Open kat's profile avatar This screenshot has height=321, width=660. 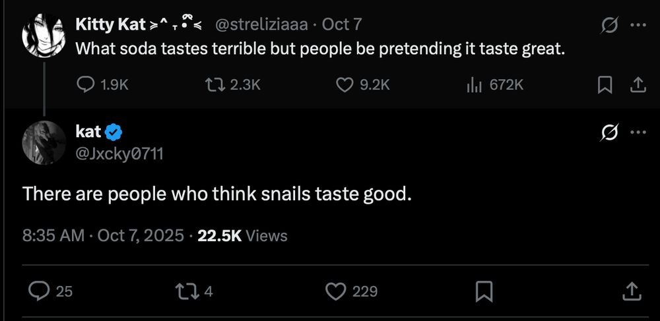pyautogui.click(x=43, y=142)
